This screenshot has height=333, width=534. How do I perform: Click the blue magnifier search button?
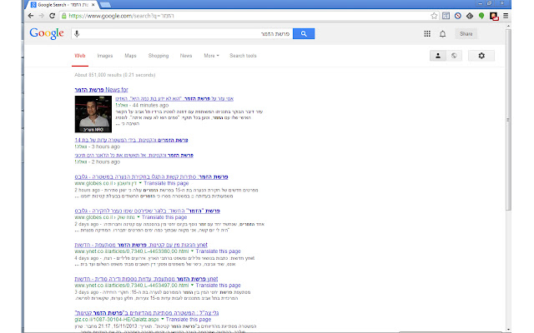tap(304, 33)
